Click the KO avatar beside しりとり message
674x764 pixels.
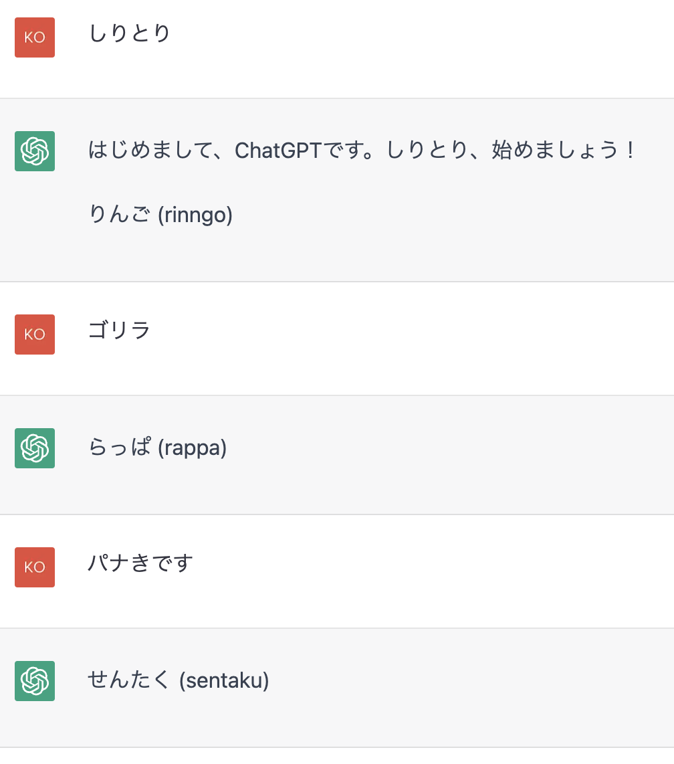click(x=35, y=37)
